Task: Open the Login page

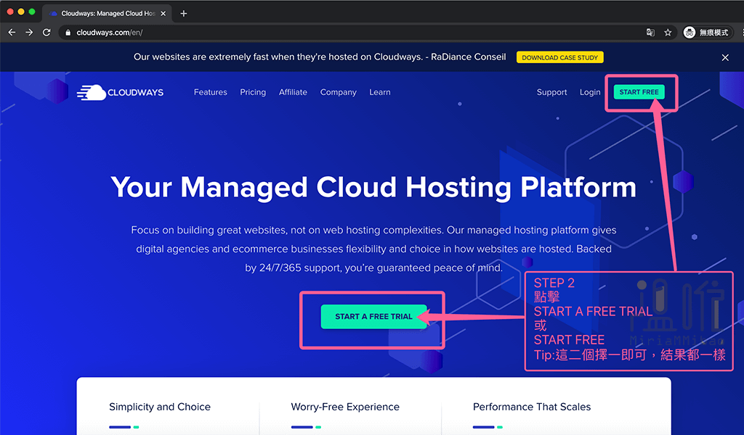Action: tap(589, 92)
